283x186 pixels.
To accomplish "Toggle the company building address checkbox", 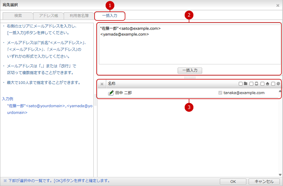I will click(241, 84).
